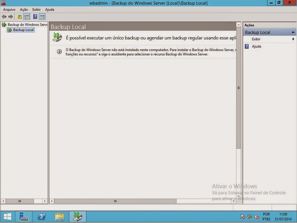Open Server Manager from the taskbar
The image size is (297, 223).
click(24, 217)
